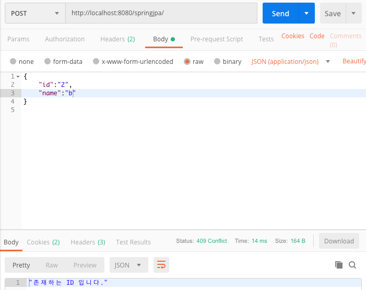Screen dimensions: 366x290
Task: Select the Raw response view
Action: pos(52,265)
